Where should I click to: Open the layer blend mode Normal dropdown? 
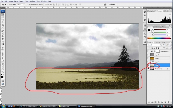click(x=153, y=45)
